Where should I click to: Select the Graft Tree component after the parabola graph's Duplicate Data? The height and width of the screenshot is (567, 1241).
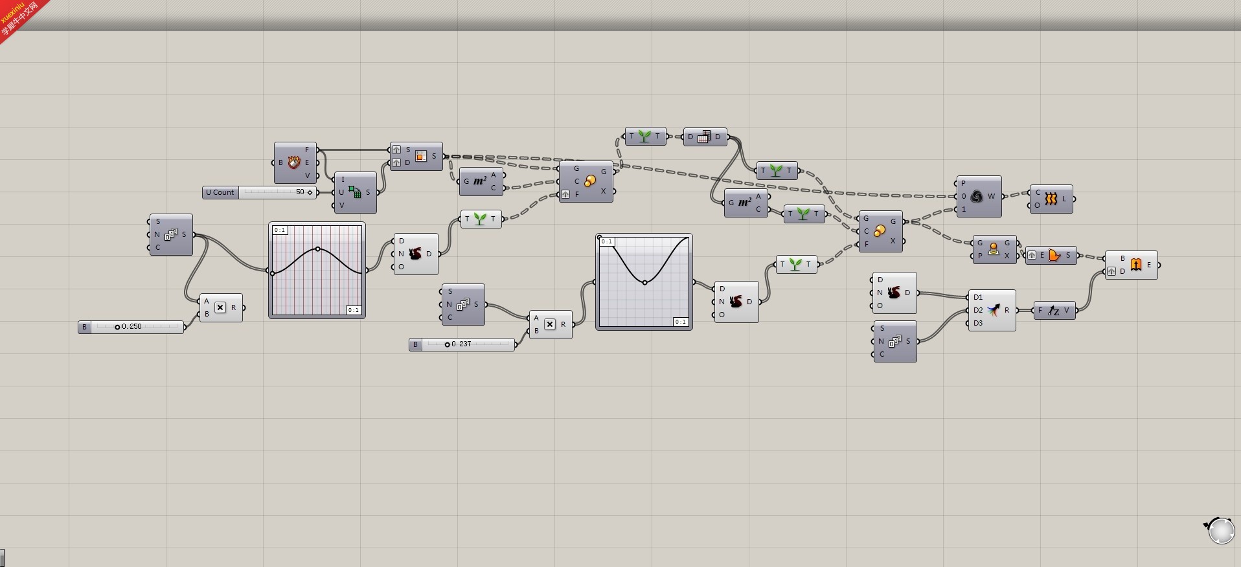796,264
